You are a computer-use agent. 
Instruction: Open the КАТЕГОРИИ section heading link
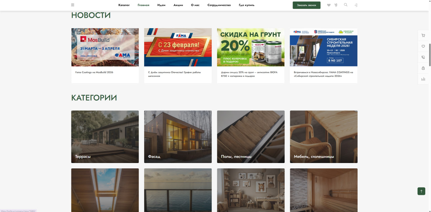94,98
